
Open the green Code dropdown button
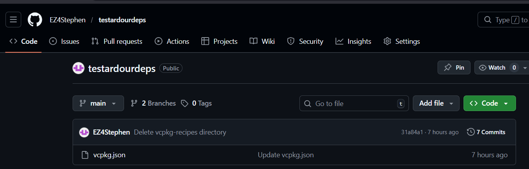(489, 103)
